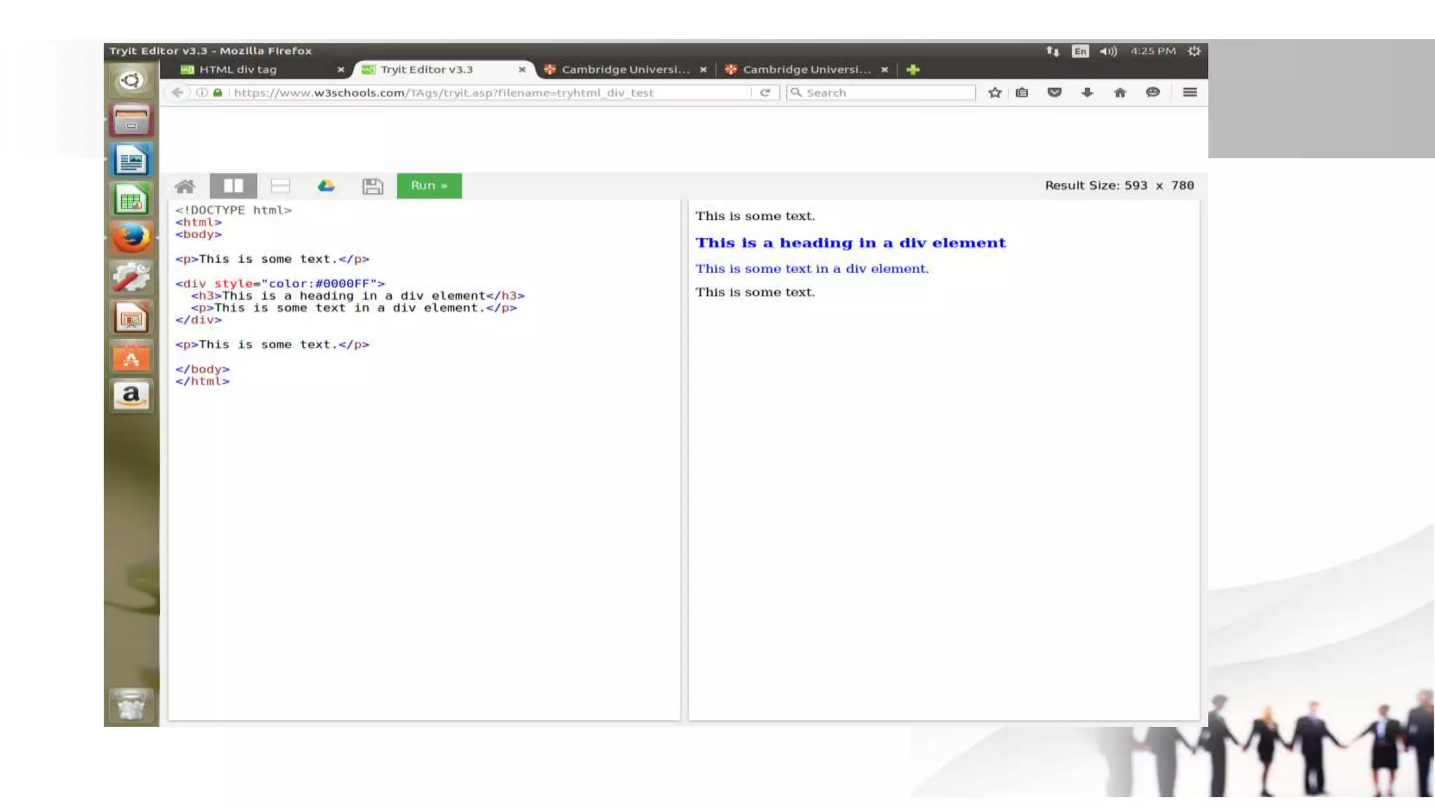1435x807 pixels.
Task: Switch to first Cambridge University tab
Action: (x=624, y=69)
